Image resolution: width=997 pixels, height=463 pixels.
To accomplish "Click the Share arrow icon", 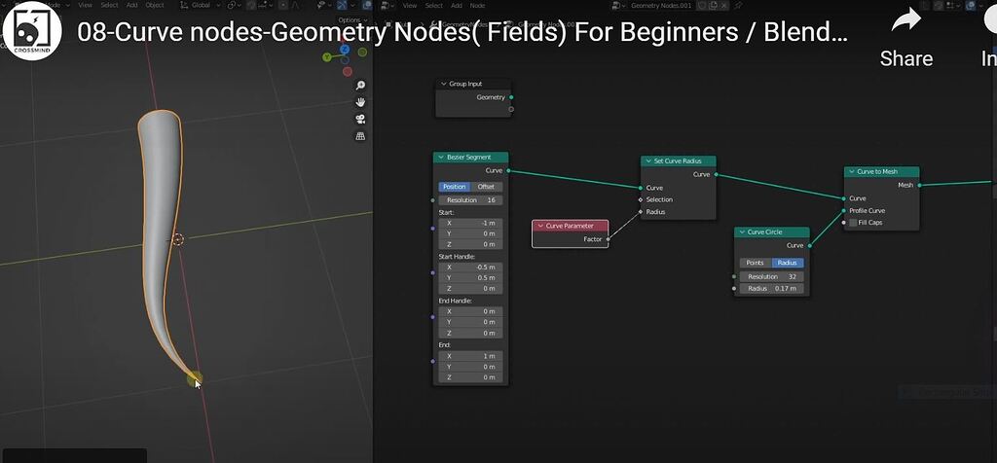I will (x=906, y=21).
